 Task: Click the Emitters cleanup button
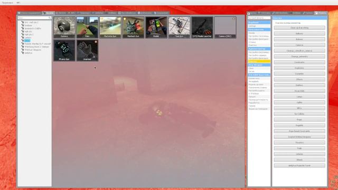coord(299,85)
